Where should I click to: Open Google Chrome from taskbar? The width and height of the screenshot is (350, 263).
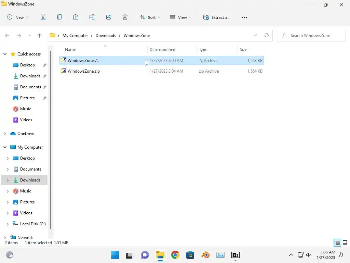175,255
